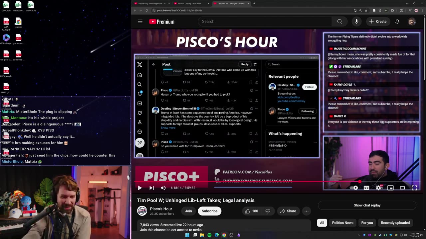Reload the page in Chrome
The width and height of the screenshot is (426, 239).
coord(146,10)
